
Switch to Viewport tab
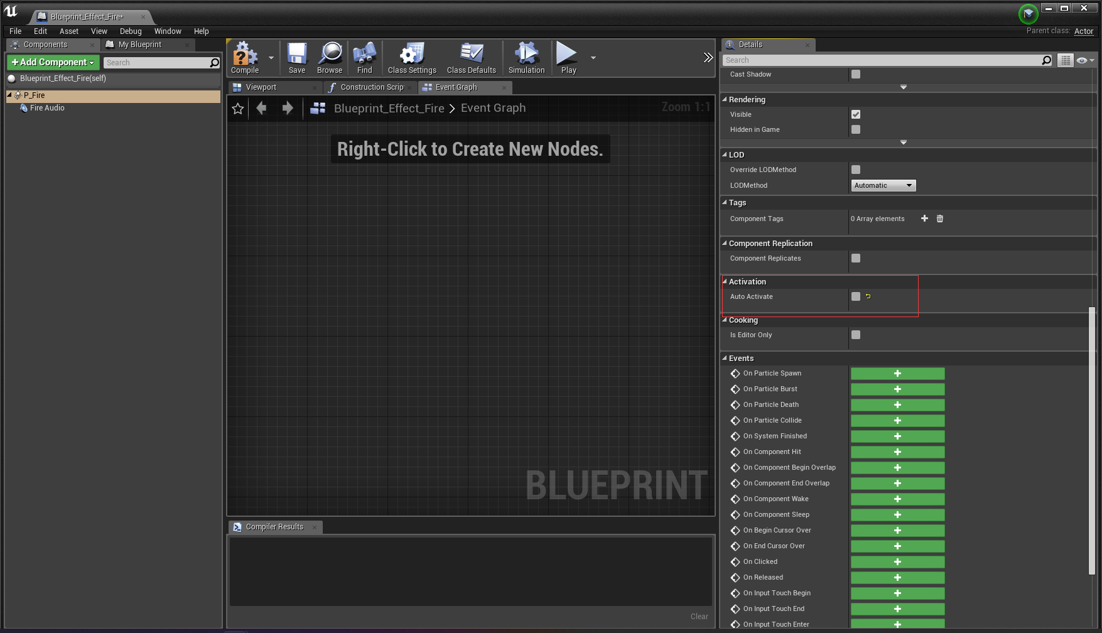(x=274, y=87)
